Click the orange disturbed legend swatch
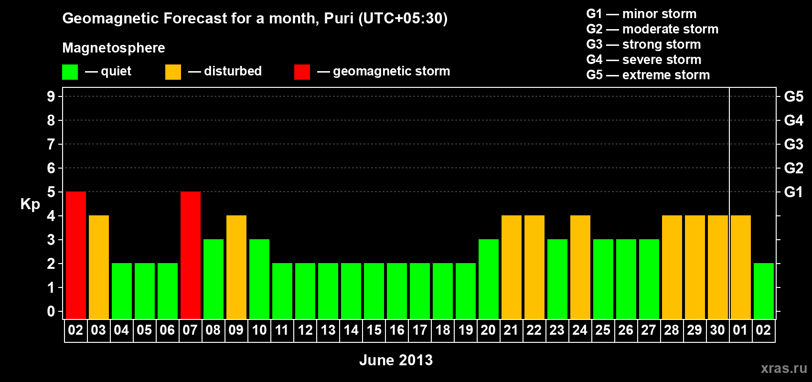The height and width of the screenshot is (382, 812). 173,72
